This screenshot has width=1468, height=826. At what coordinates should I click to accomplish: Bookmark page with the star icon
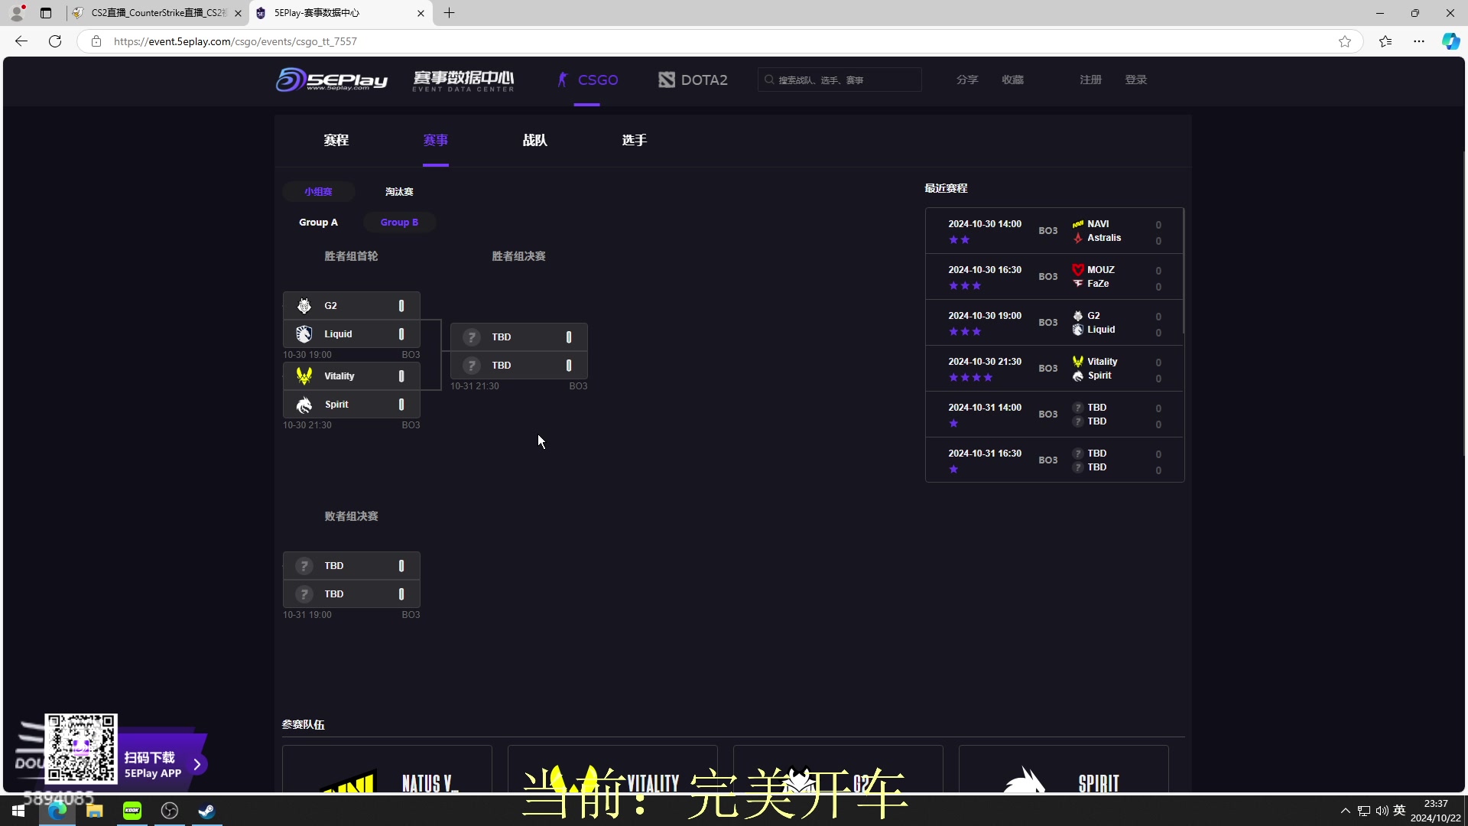1345,41
